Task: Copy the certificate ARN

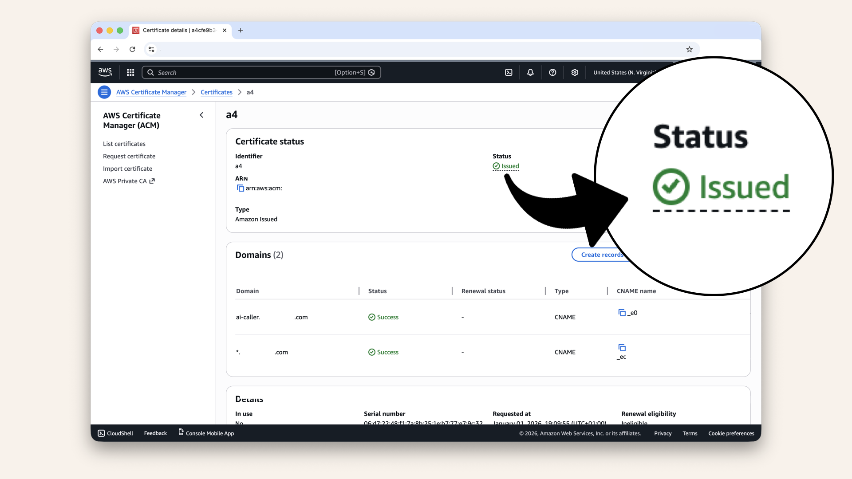Action: pyautogui.click(x=241, y=188)
